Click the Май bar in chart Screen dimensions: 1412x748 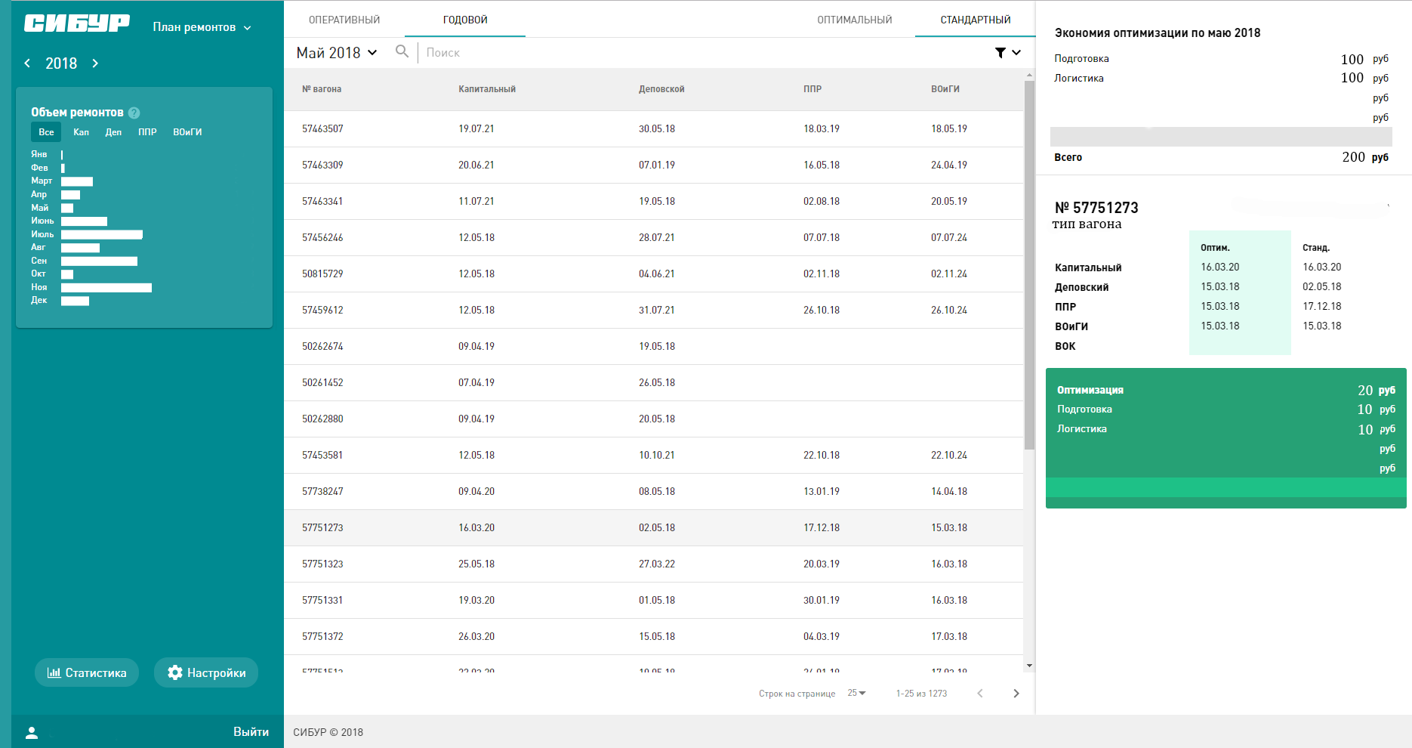pyautogui.click(x=67, y=209)
